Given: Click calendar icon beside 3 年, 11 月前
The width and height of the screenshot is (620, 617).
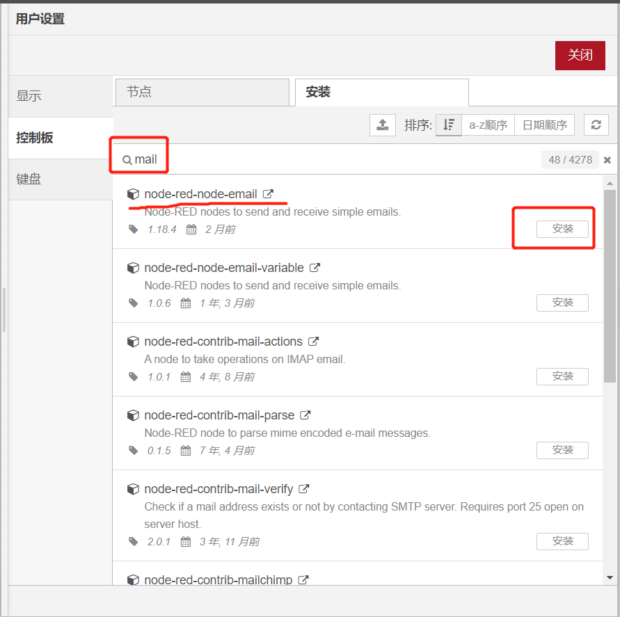Looking at the screenshot, I should [x=186, y=541].
